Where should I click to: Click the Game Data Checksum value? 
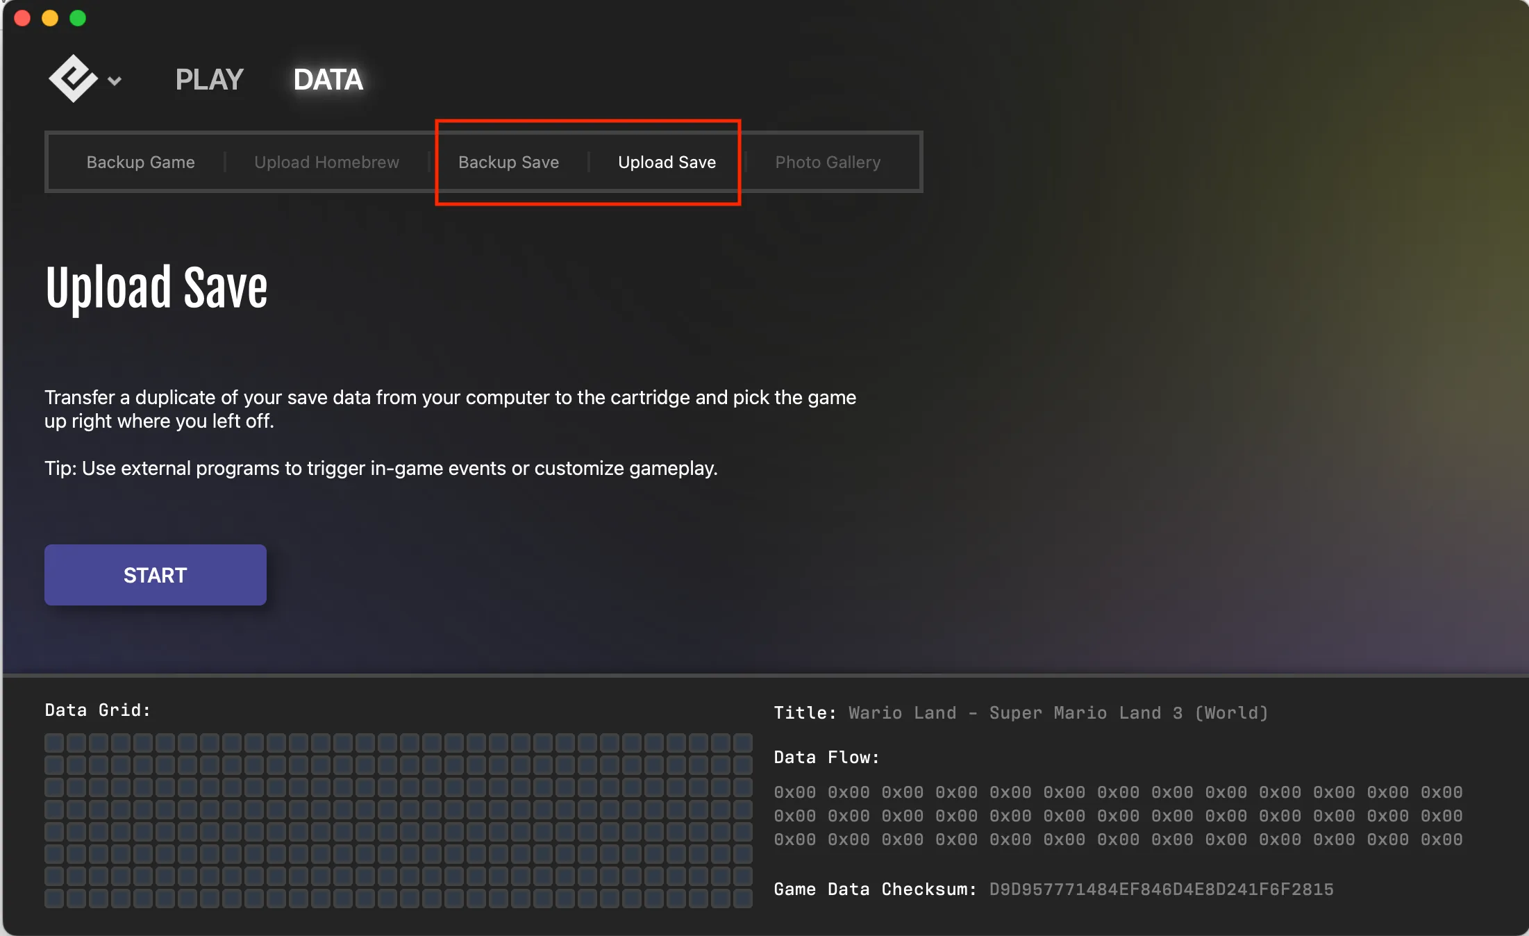tap(1162, 889)
